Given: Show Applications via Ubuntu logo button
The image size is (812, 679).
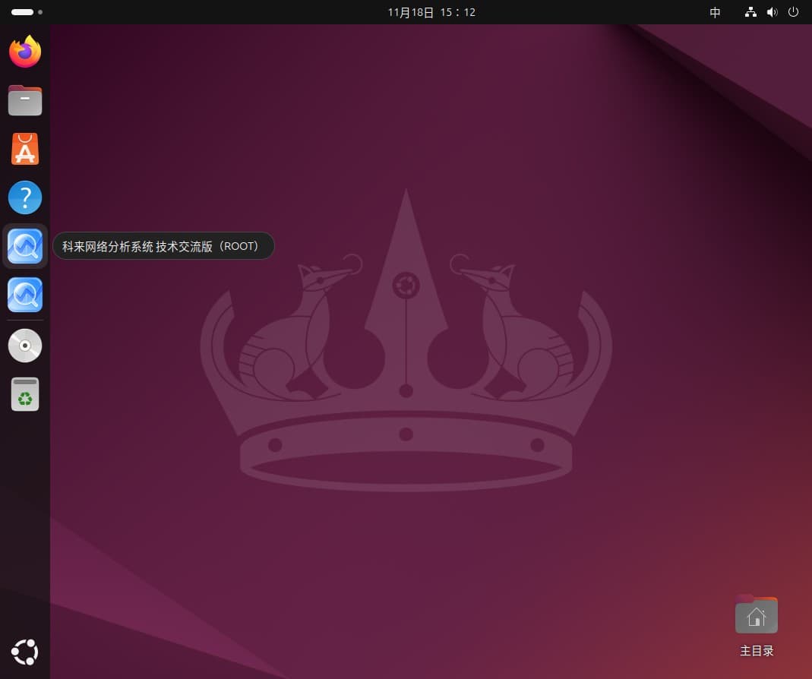Looking at the screenshot, I should [x=25, y=652].
